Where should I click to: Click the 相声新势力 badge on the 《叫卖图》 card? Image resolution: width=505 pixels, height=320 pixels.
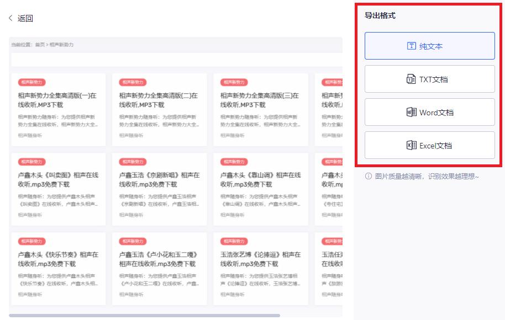pos(32,162)
